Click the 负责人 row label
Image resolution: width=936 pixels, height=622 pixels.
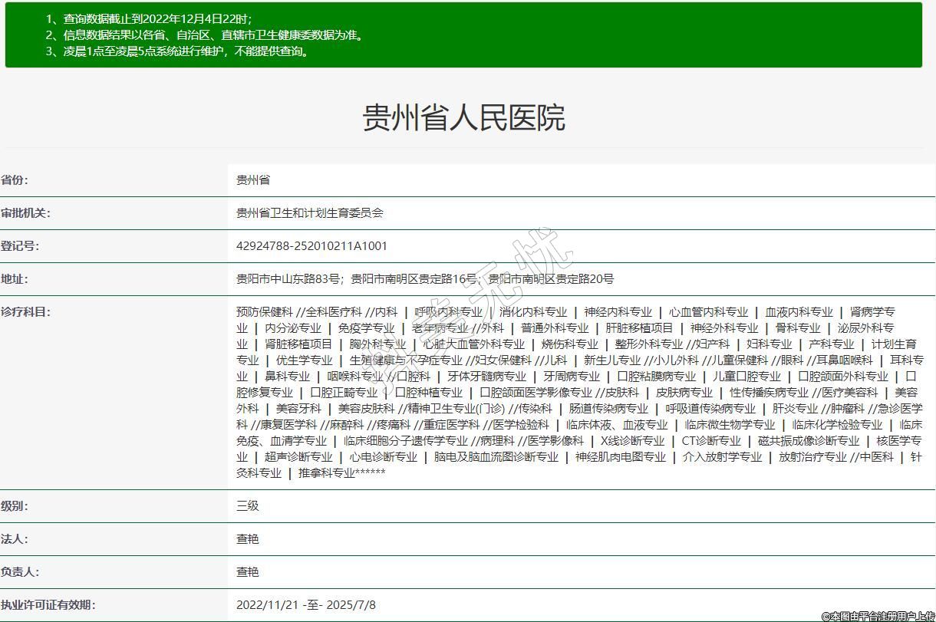pos(20,572)
